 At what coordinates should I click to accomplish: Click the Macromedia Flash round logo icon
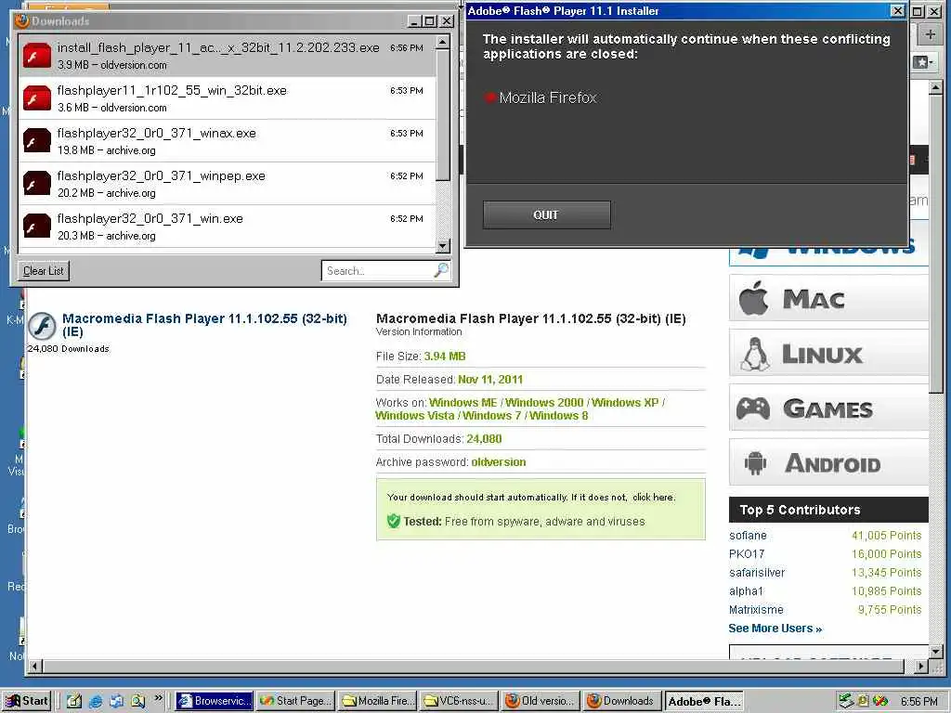[x=42, y=327]
